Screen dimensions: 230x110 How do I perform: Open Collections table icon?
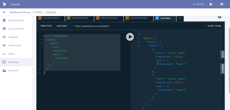click(x=4, y=29)
